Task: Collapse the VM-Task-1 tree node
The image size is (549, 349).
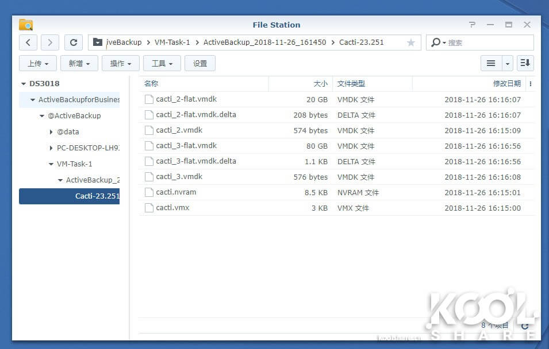Action: [51, 164]
